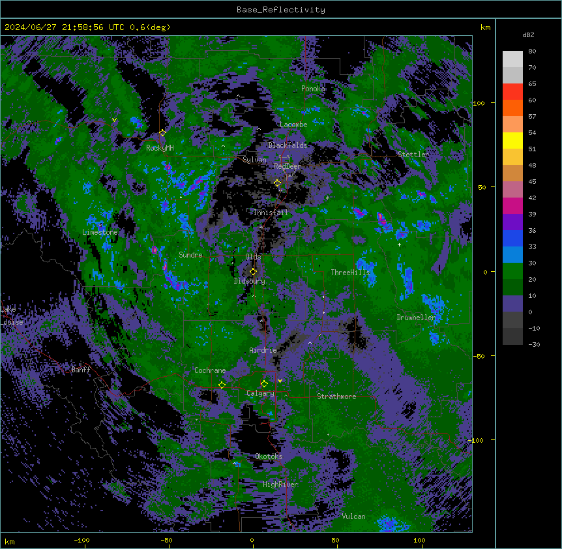Image resolution: width=562 pixels, height=549 pixels.
Task: Click the Sundre city label
Action: click(190, 255)
